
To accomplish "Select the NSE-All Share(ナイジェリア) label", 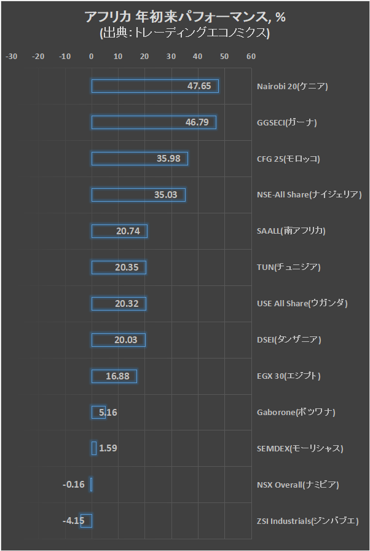I will (x=309, y=195).
